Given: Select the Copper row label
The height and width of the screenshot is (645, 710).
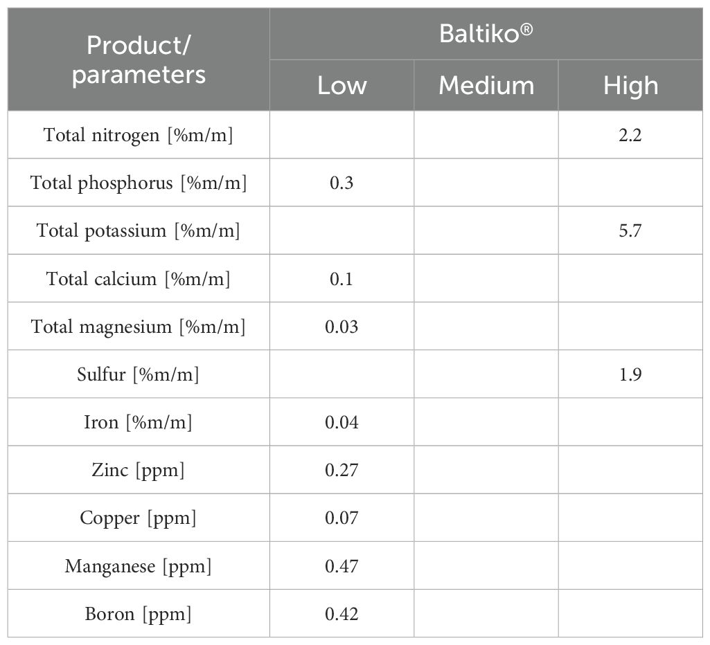Looking at the screenshot, I should 139,518.
